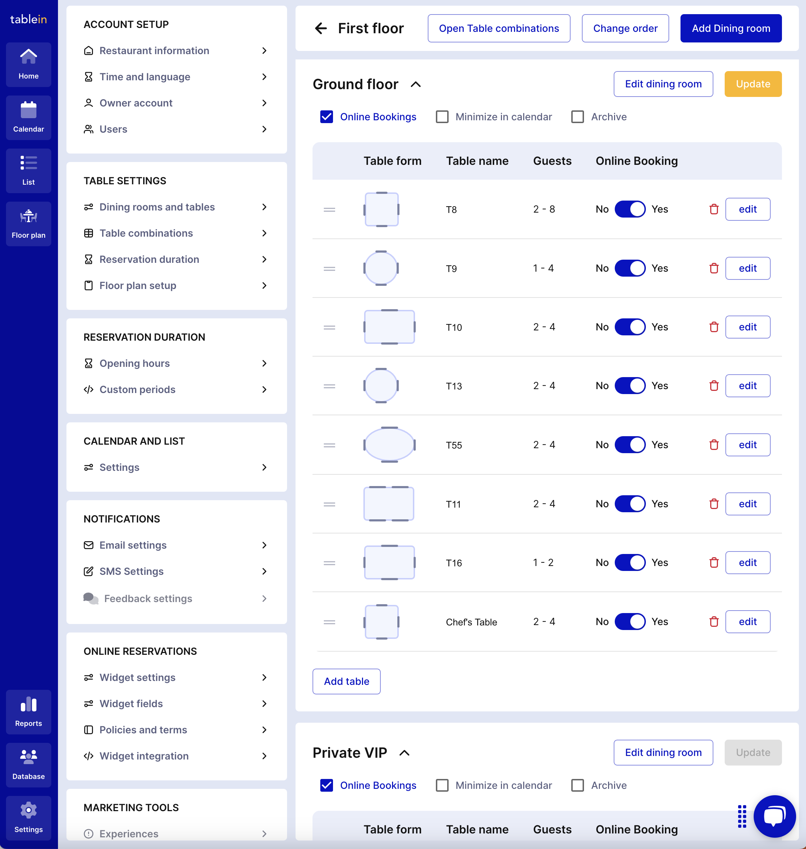The image size is (806, 849).
Task: Expand Dining rooms and tables settings
Action: (157, 207)
